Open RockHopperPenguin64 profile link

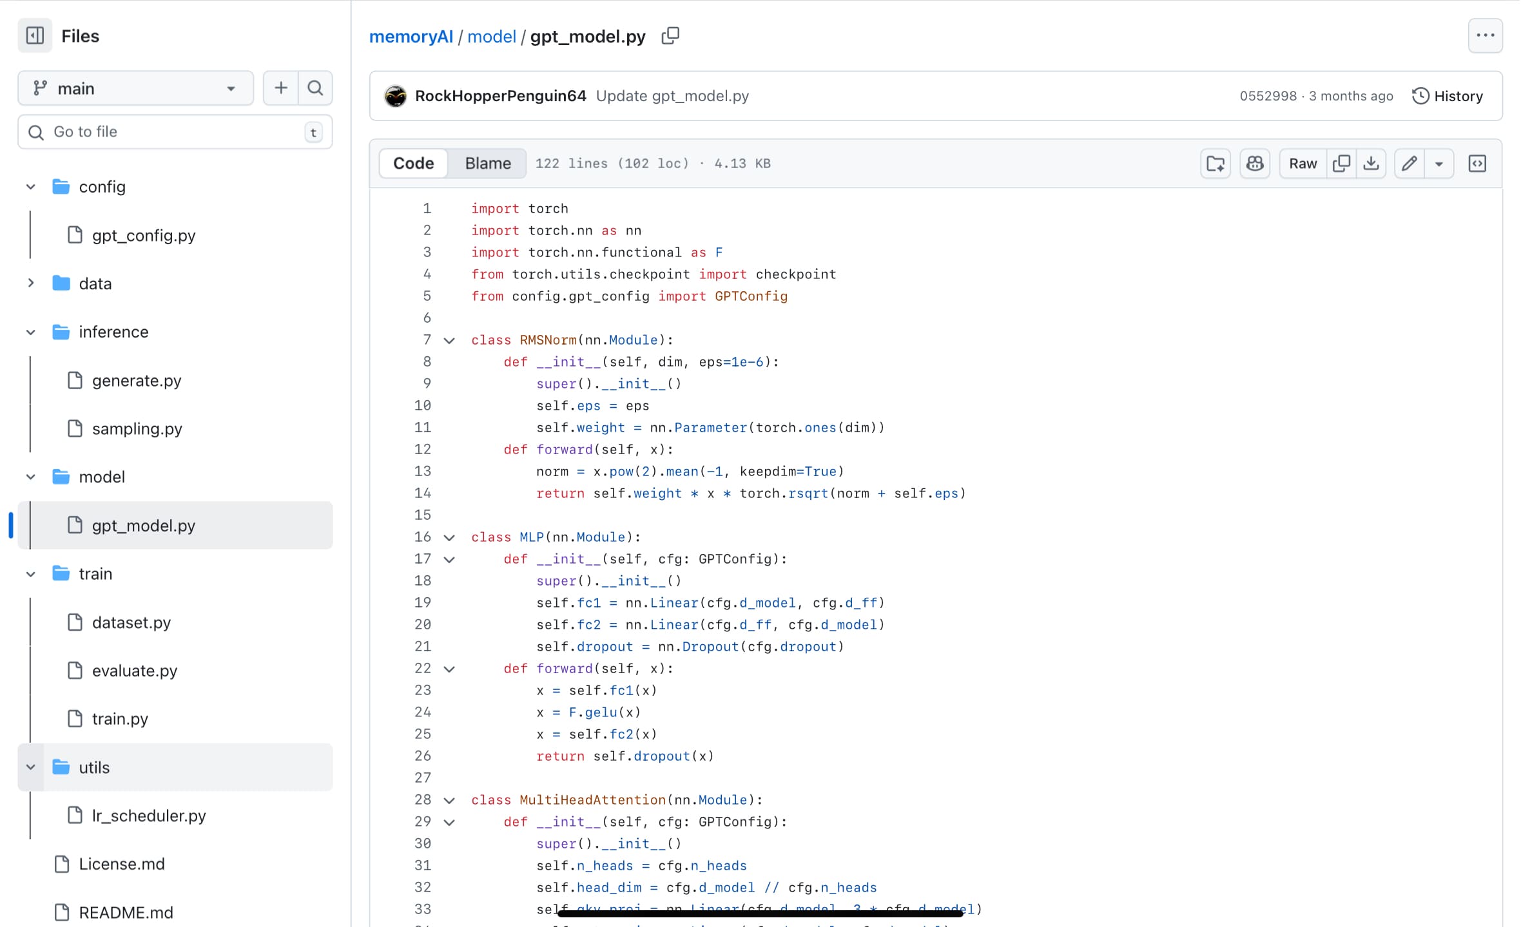coord(501,96)
